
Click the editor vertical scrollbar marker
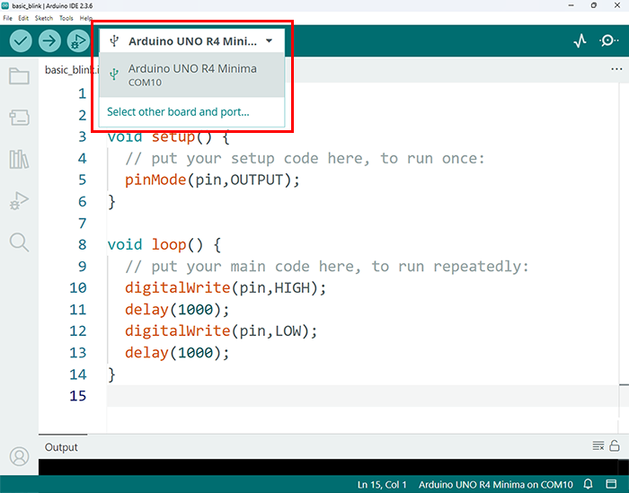[624, 384]
